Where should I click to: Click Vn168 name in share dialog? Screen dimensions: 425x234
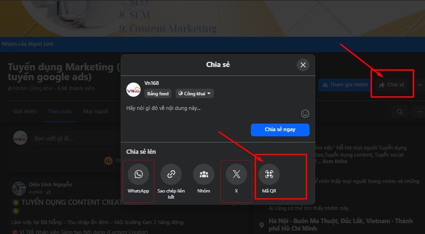[151, 83]
